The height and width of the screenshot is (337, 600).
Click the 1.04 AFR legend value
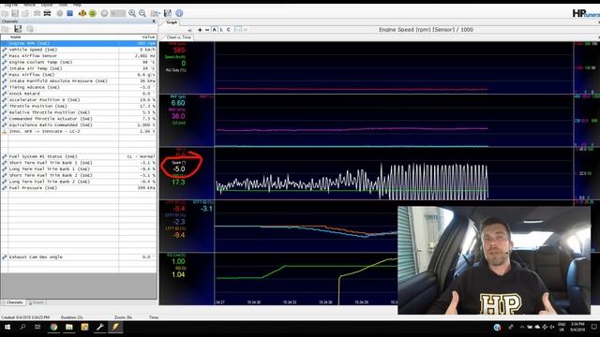click(x=178, y=274)
